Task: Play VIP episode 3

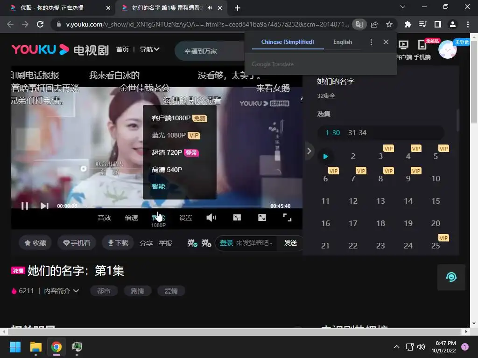Action: click(x=380, y=156)
